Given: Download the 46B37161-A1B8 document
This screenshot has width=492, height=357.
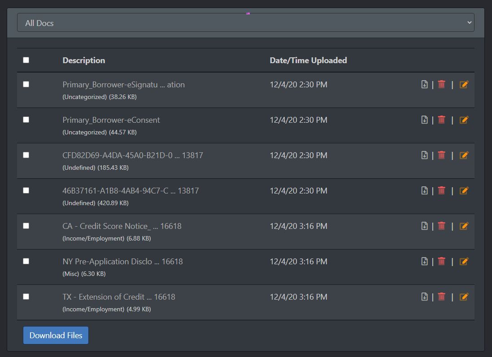Looking at the screenshot, I should tap(424, 190).
